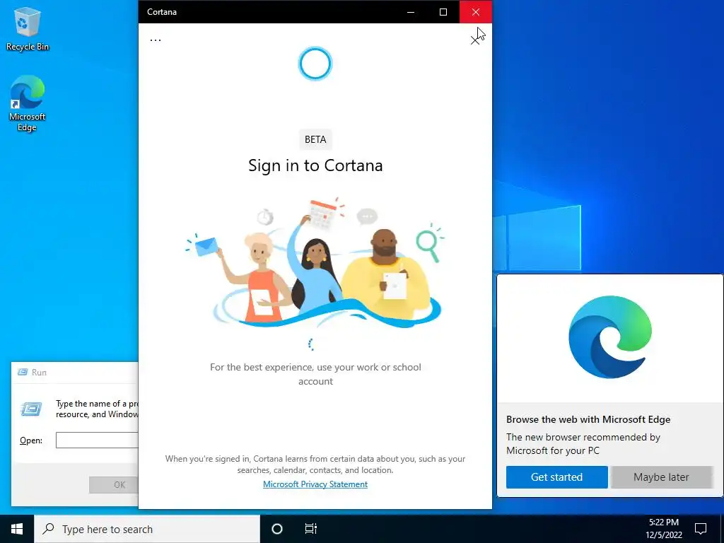Viewport: 724px width, 543px height.
Task: Click the Open input field in Run
Action: [x=97, y=440]
